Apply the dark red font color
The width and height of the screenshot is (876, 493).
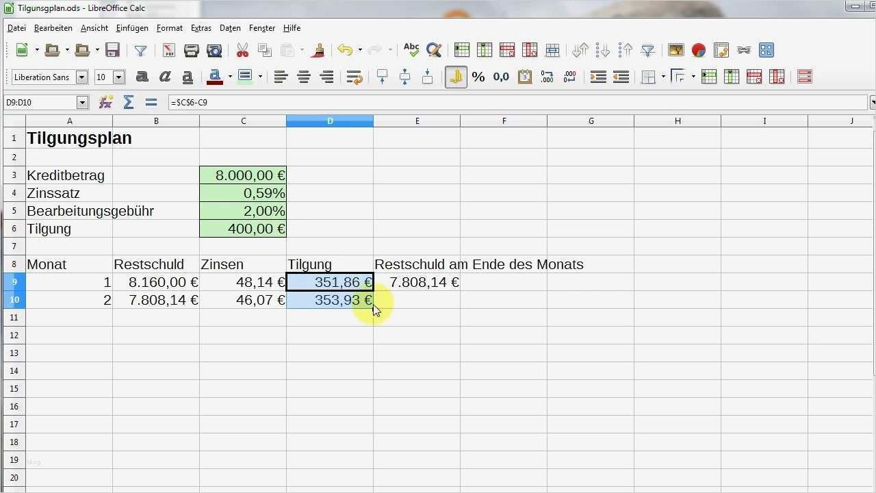215,77
